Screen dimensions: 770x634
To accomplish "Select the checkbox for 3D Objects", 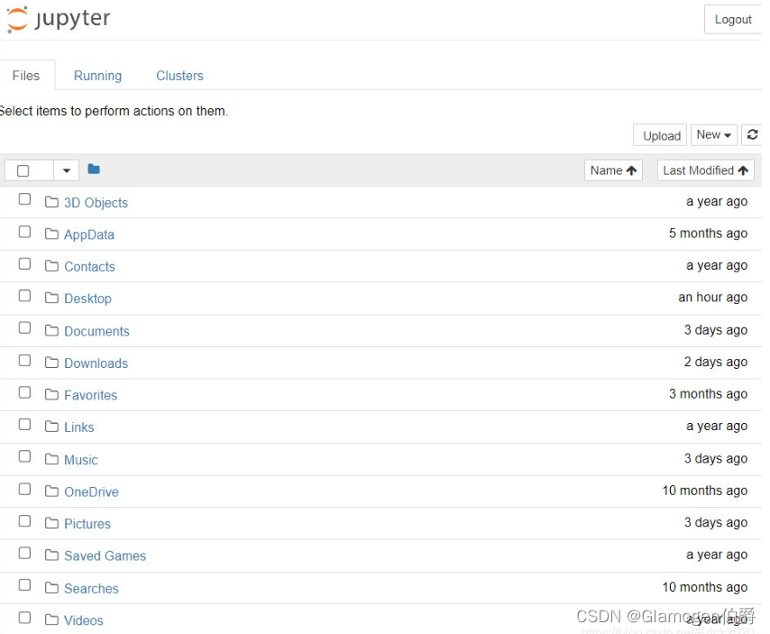I will [23, 199].
